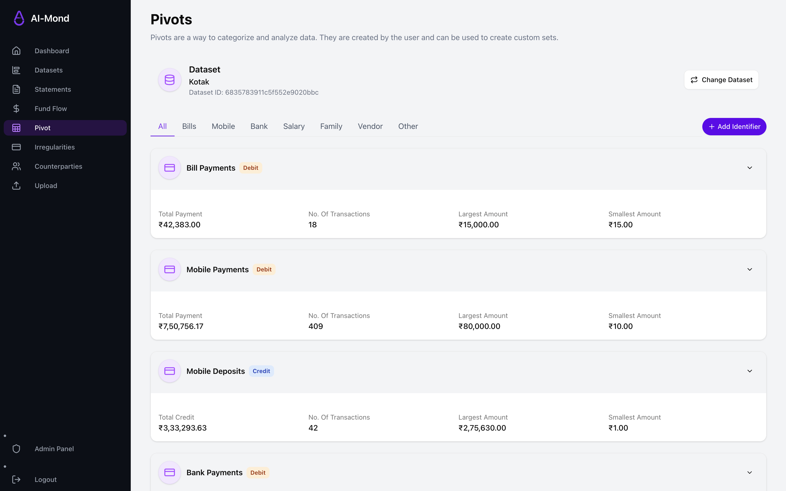786x491 pixels.
Task: Click the Bank Payments card icon
Action: 169,472
